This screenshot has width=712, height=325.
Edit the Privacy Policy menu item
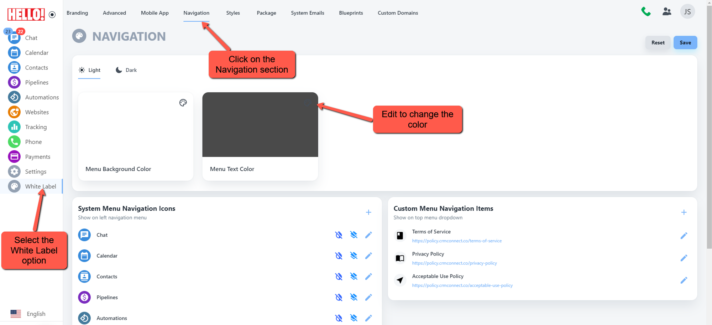[684, 258]
